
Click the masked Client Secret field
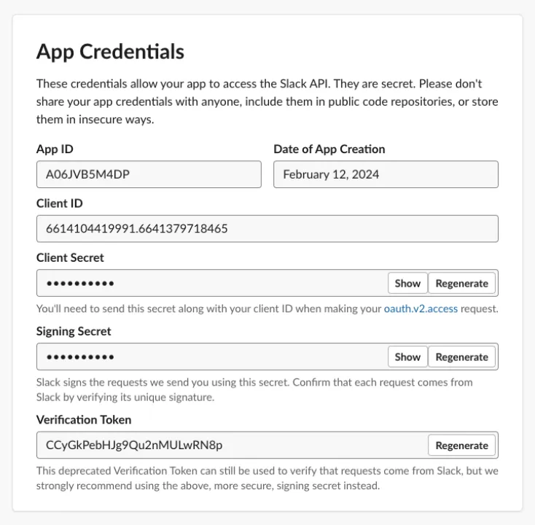pyautogui.click(x=211, y=283)
